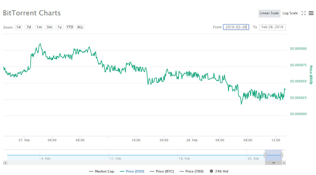
Task: Click the navigator left scroll arrow
Action: 5,163
